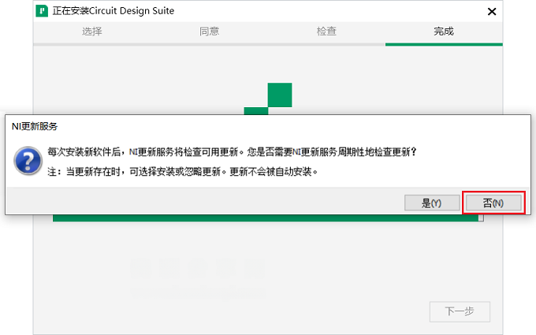Viewport: 536px width, 335px height.
Task: Click the NI更新服务 dialog title
Action: (x=35, y=126)
